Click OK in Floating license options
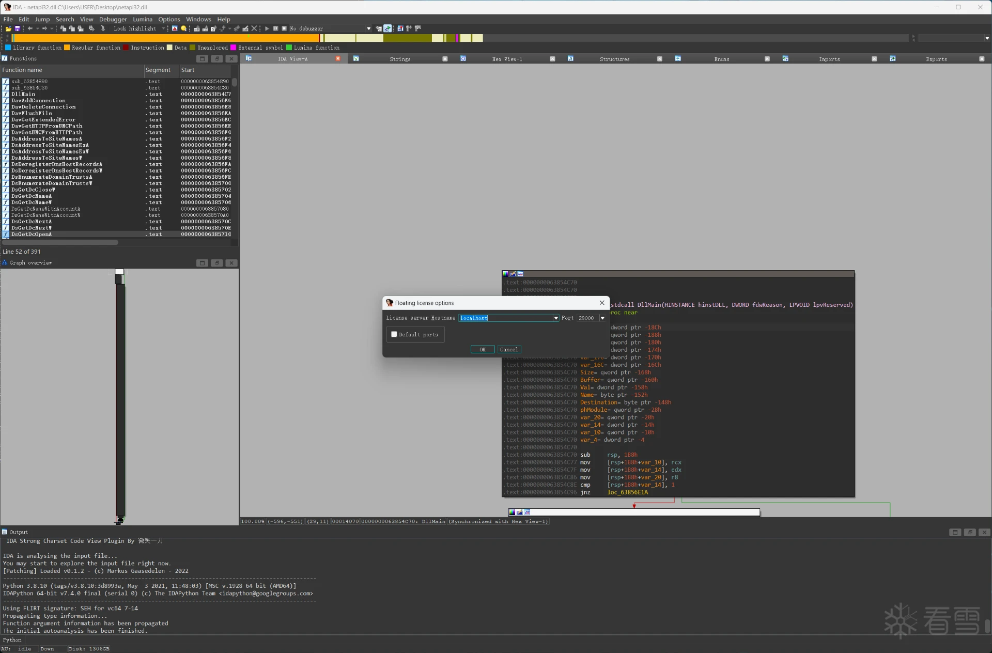The width and height of the screenshot is (992, 653). click(x=482, y=350)
